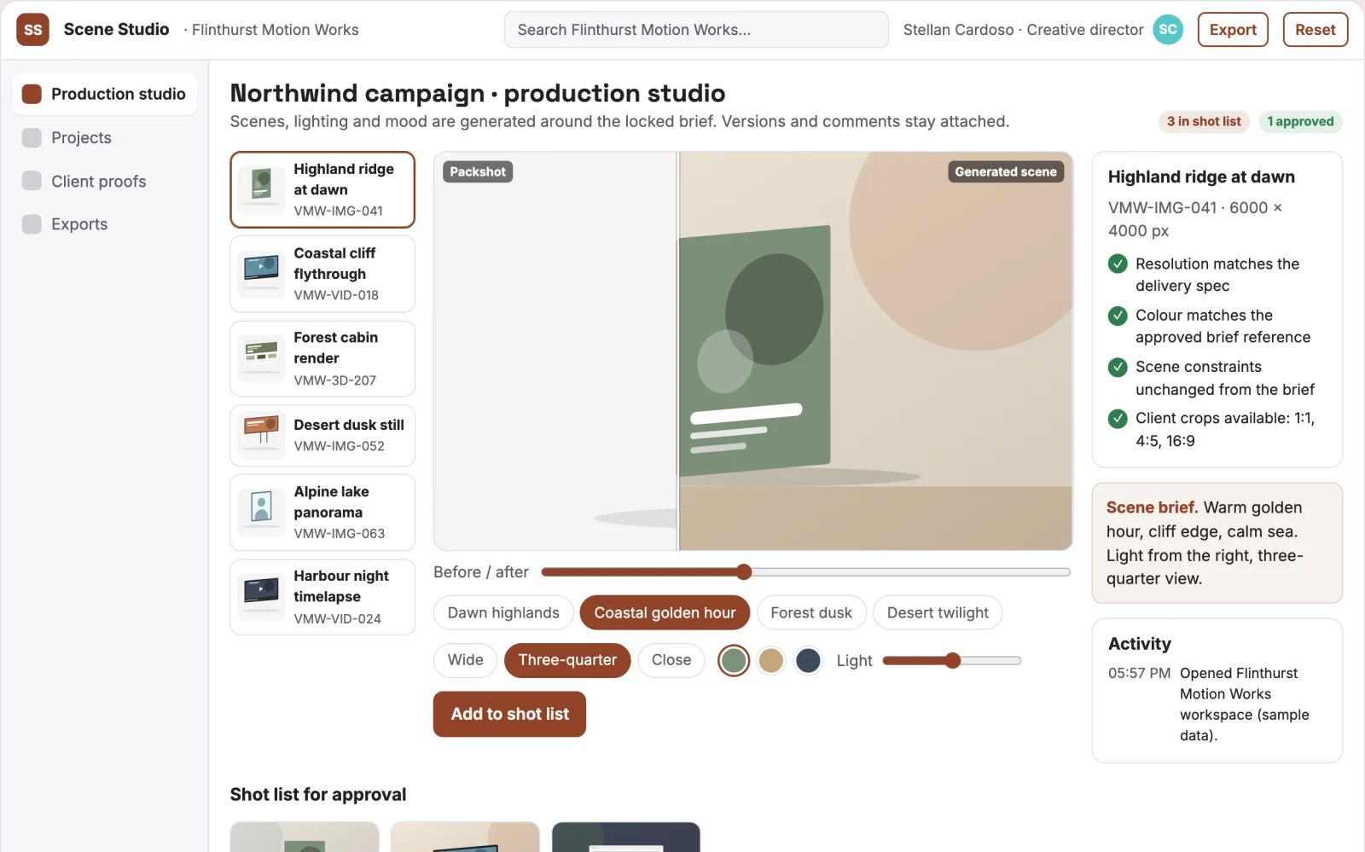Click the Projects sidebar icon
The width and height of the screenshot is (1365, 852).
click(32, 137)
